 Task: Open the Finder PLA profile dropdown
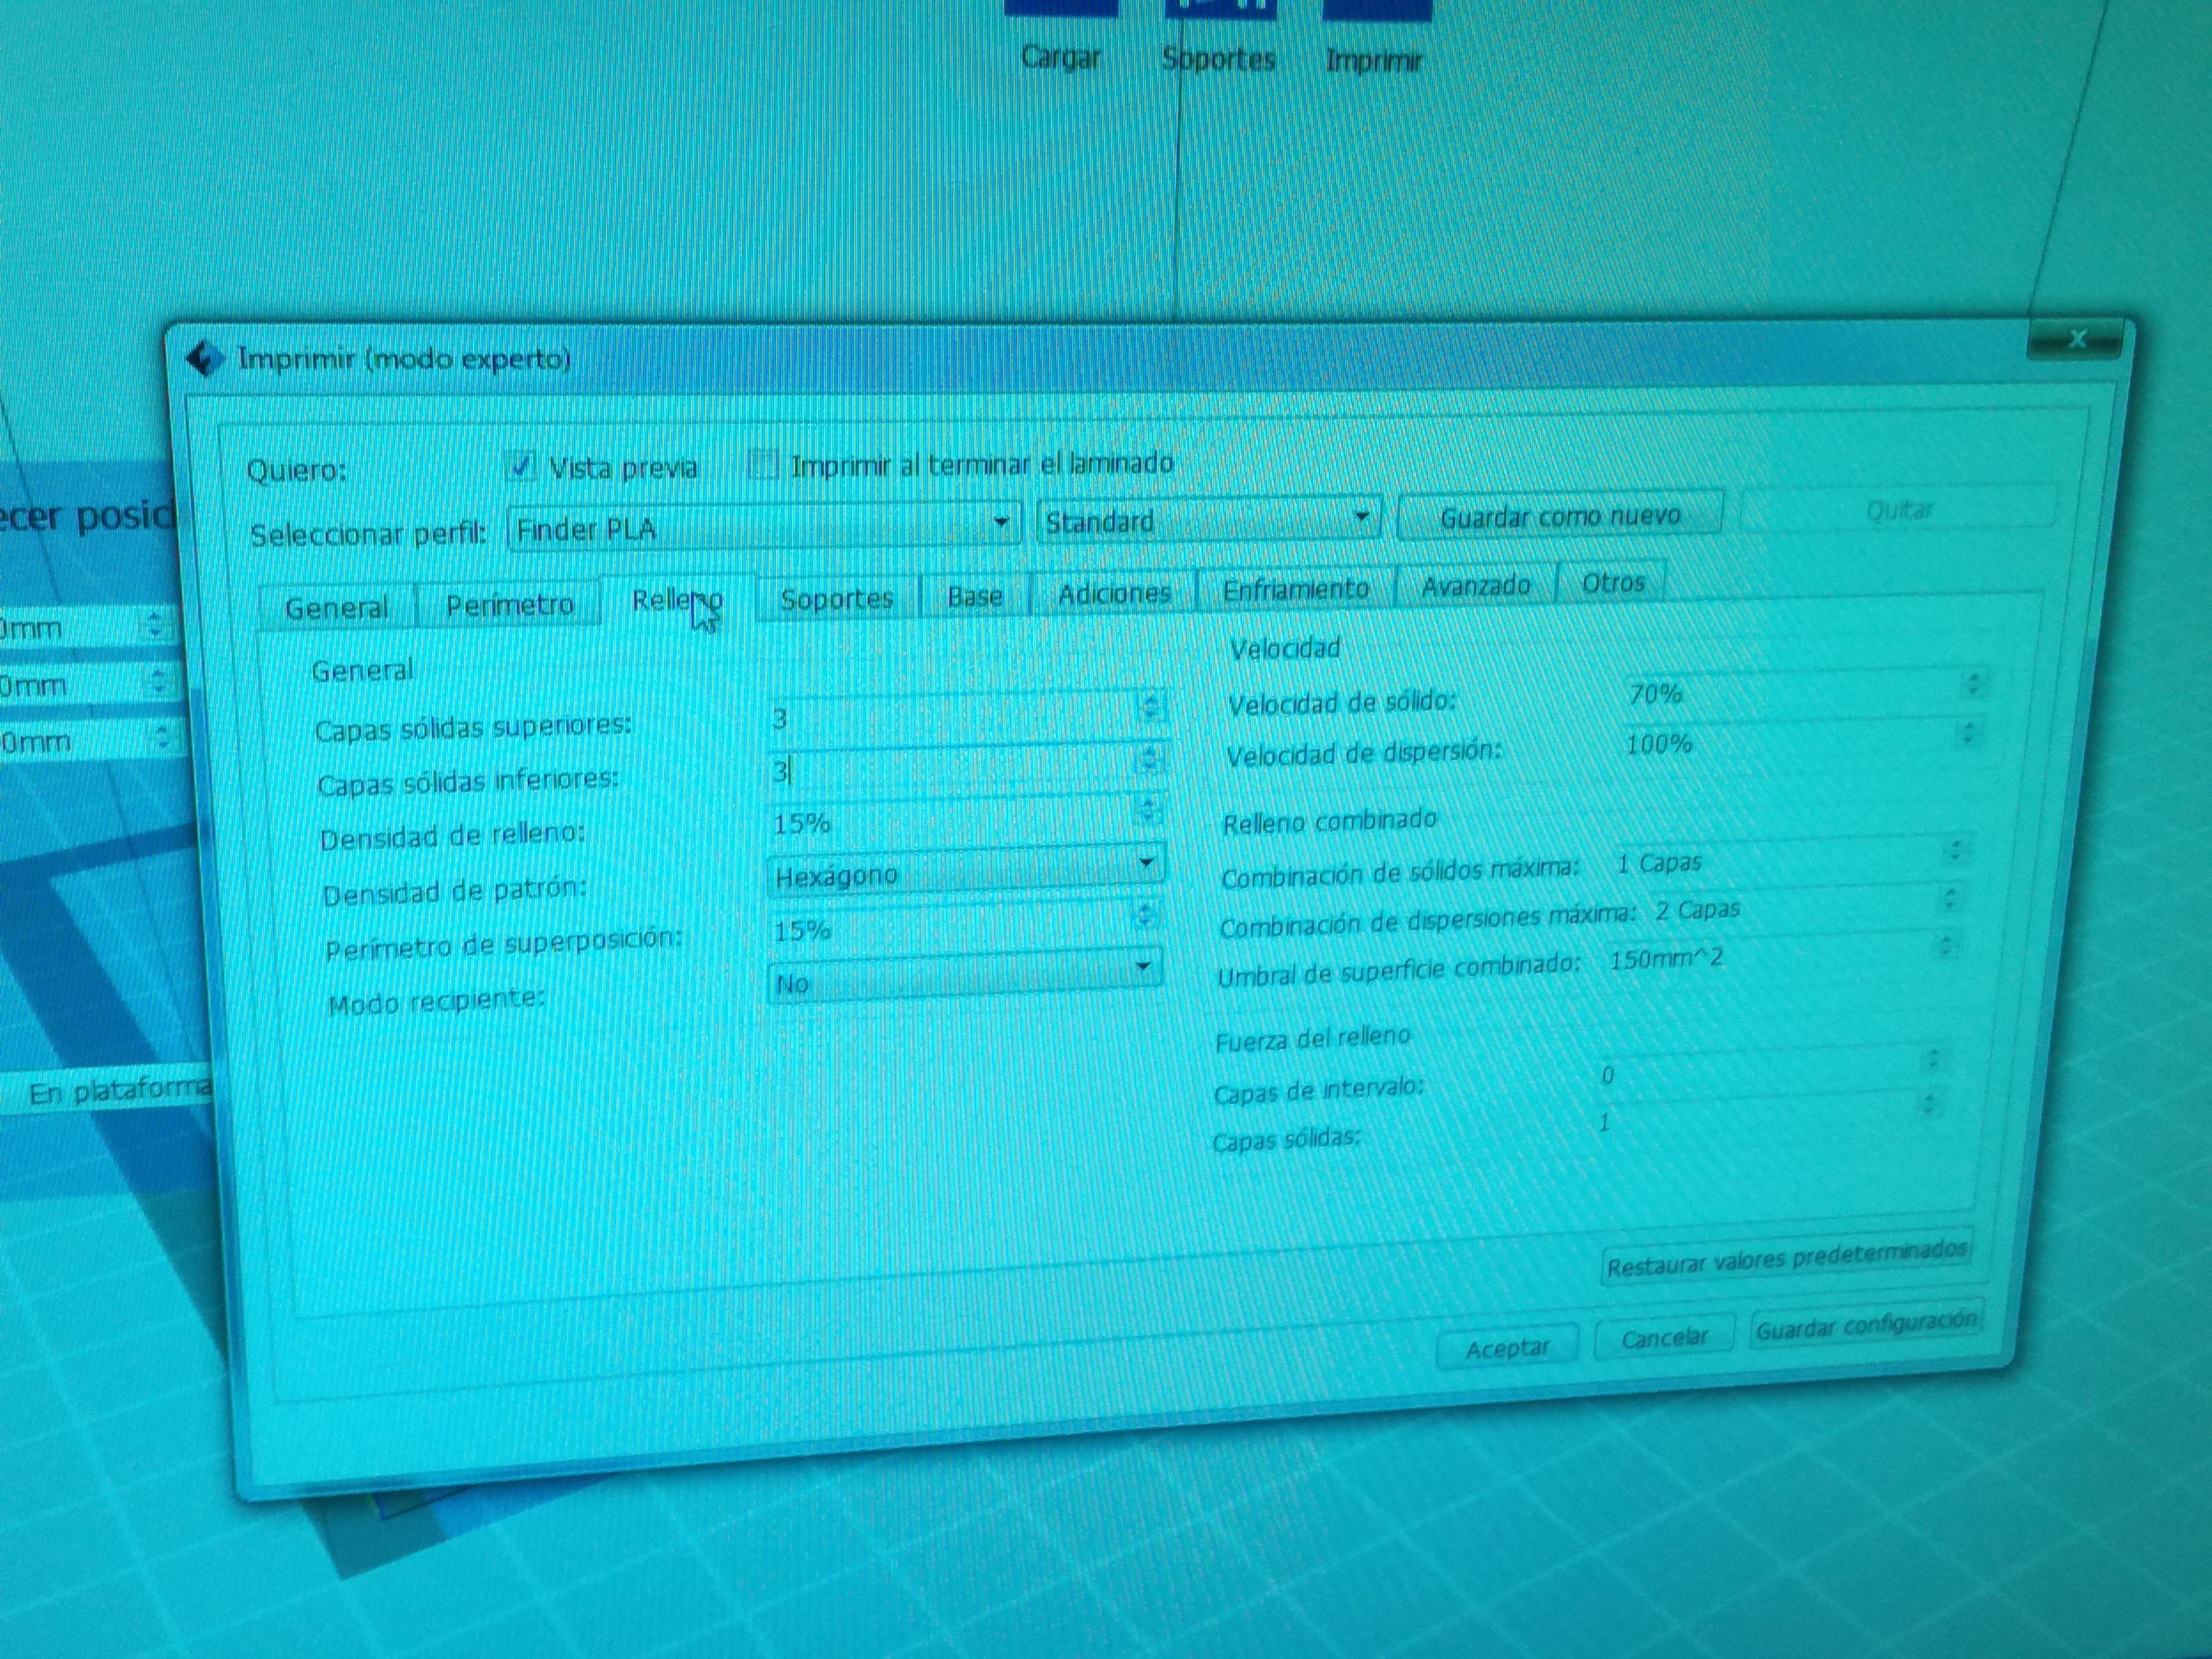click(763, 527)
